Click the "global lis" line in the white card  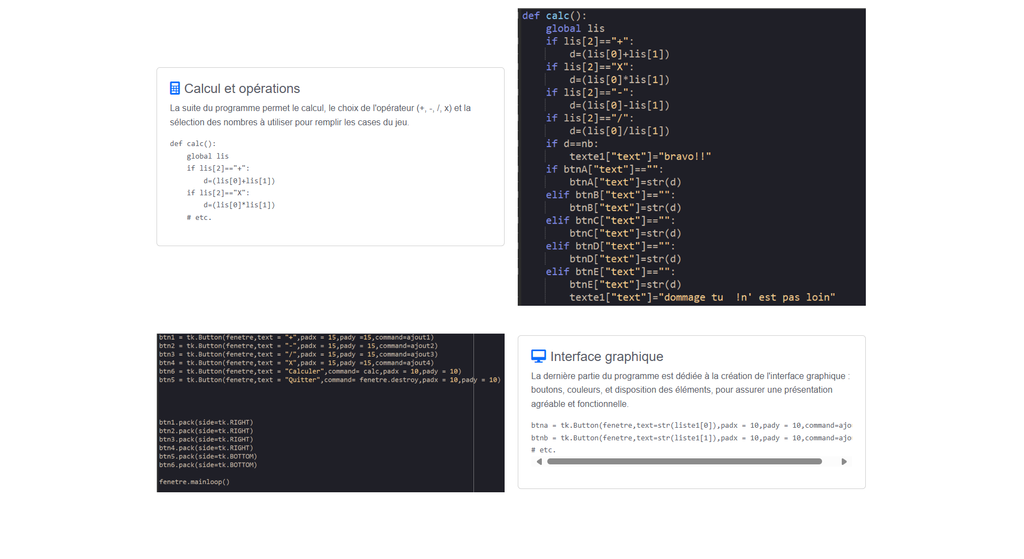(x=207, y=156)
